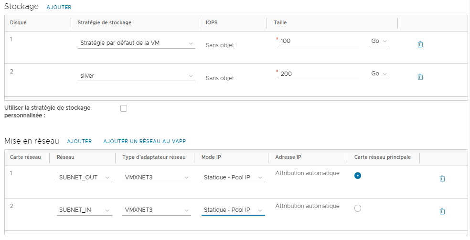
Task: Click the disk 1 size field 100
Action: (x=318, y=41)
